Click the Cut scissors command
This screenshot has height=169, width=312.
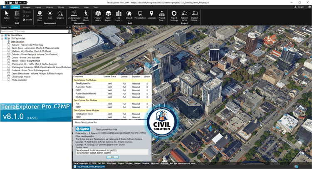26,16
